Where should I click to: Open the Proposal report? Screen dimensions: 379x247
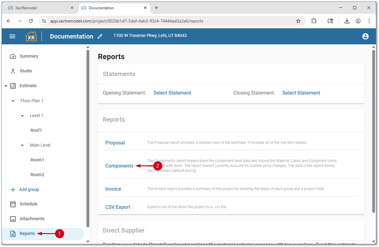tap(115, 143)
